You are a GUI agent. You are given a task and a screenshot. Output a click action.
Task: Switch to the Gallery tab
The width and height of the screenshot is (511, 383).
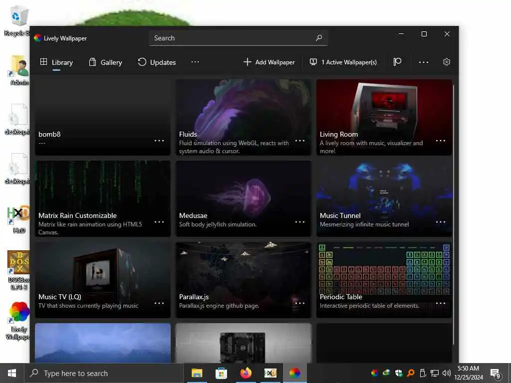coord(106,62)
